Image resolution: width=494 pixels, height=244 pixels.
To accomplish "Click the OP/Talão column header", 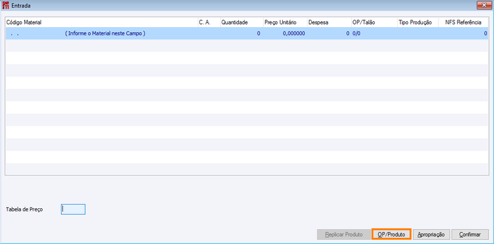I will (374, 22).
